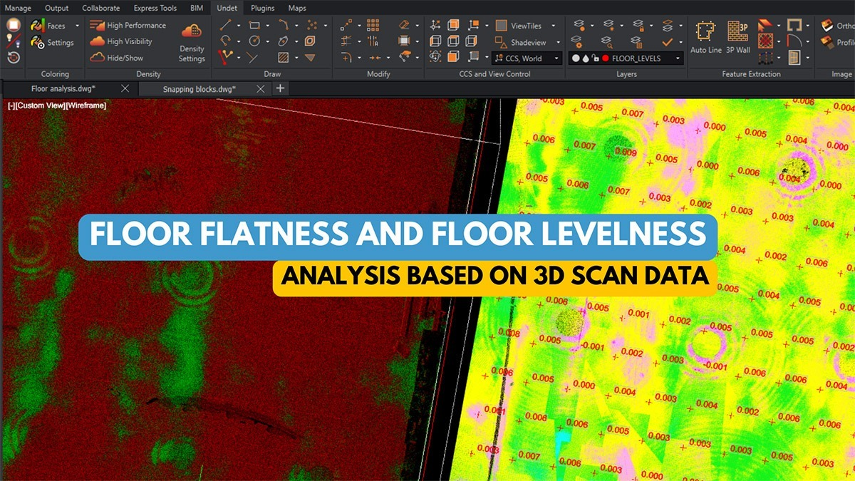
Task: Toggle Hide/Show point cloud density
Action: pyautogui.click(x=117, y=58)
